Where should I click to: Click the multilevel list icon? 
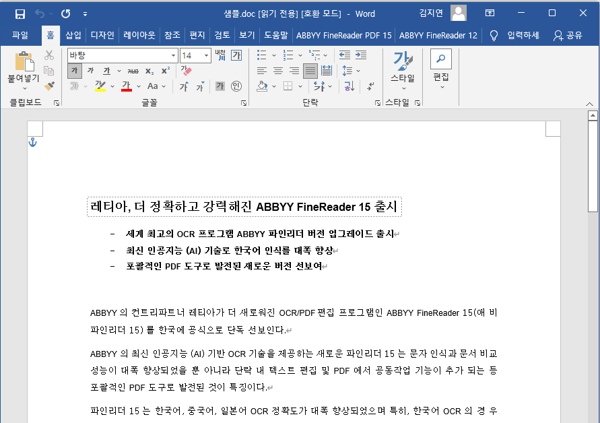tap(314, 55)
